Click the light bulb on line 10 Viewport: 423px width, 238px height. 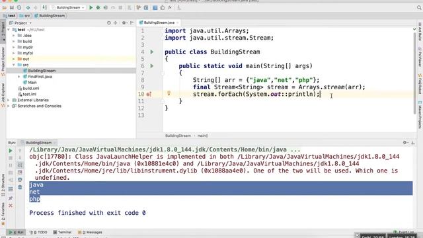tap(169, 93)
